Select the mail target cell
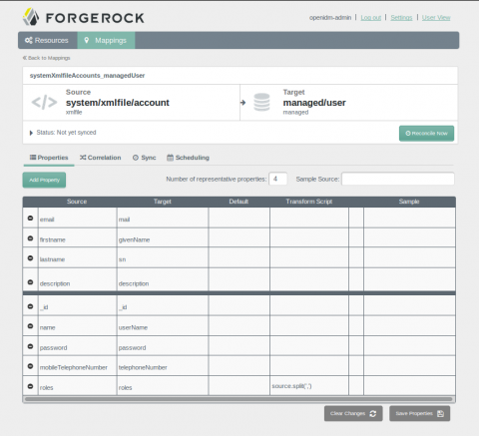 163,218
